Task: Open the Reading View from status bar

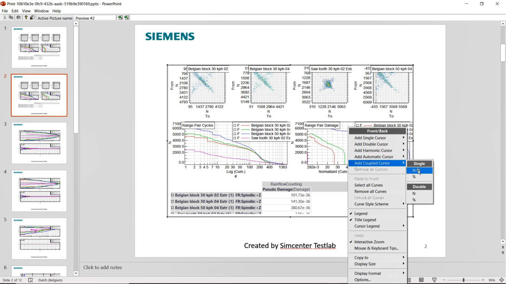Action: coord(421,280)
